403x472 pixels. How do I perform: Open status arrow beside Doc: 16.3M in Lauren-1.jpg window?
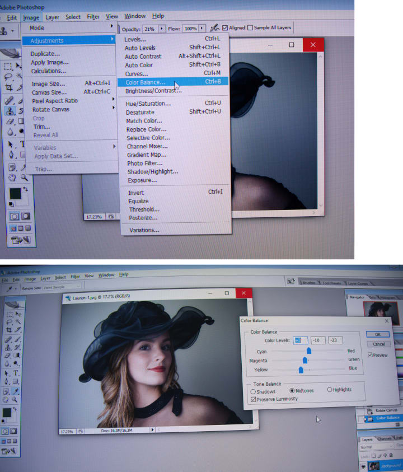[152, 429]
